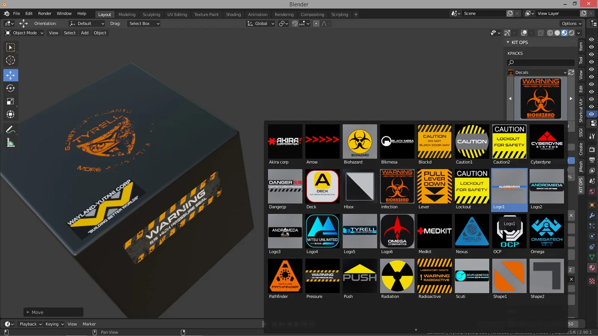Select the Measure tool
Screen dimensions: 598x336
[10, 142]
